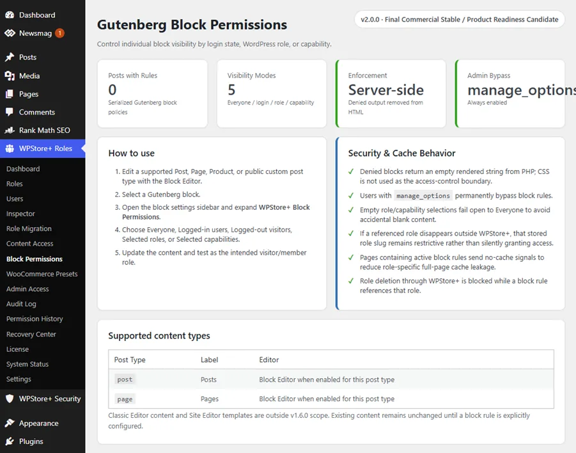Click the 'Security & Cache Behavior' heading
The image size is (576, 453).
(401, 154)
